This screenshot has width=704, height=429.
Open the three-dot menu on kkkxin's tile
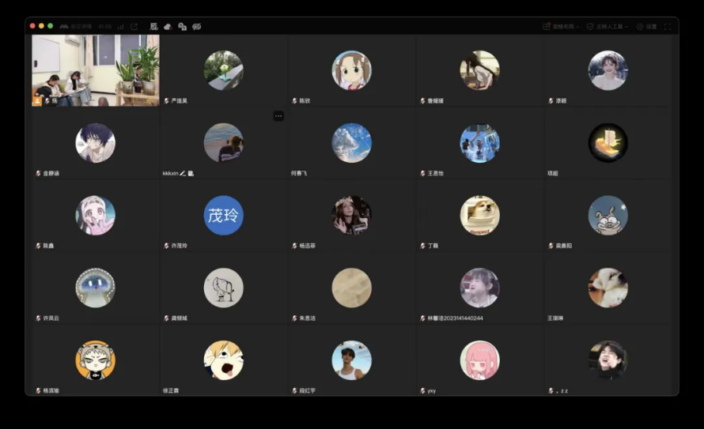(x=278, y=116)
